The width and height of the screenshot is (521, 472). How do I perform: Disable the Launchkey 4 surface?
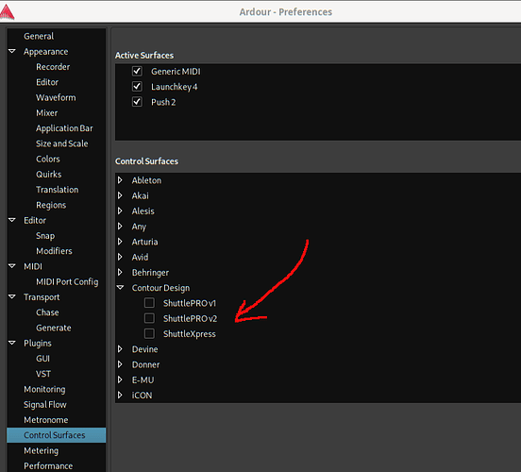137,87
